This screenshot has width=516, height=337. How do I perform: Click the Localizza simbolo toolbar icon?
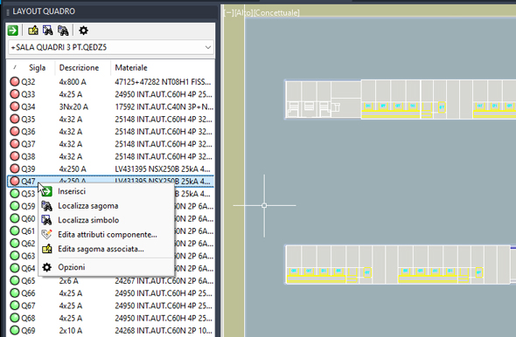[x=48, y=31]
